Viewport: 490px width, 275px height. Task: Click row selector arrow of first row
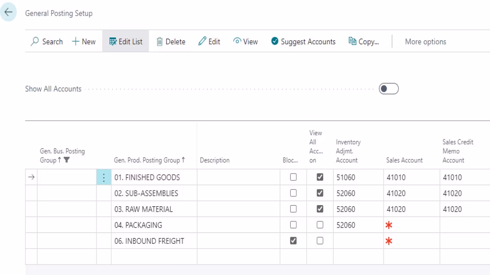tap(31, 177)
